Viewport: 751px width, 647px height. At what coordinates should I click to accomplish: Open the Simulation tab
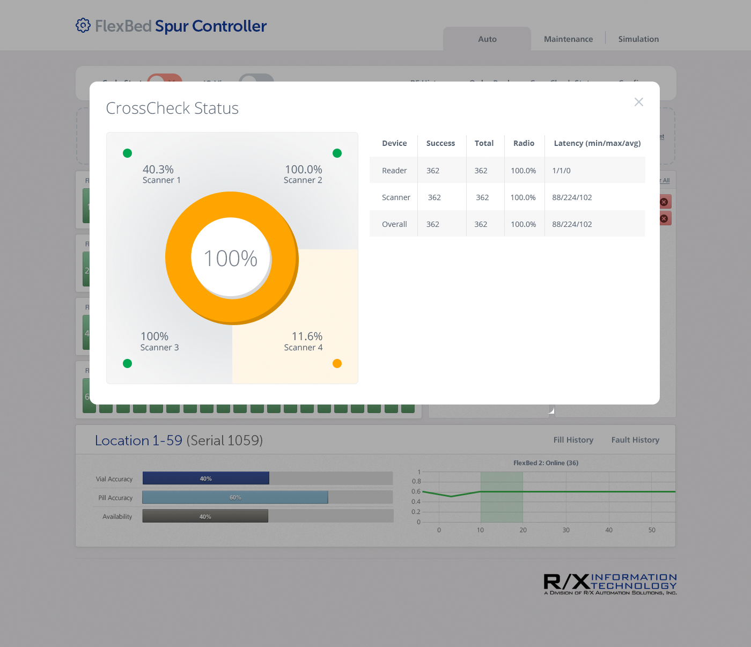(638, 39)
